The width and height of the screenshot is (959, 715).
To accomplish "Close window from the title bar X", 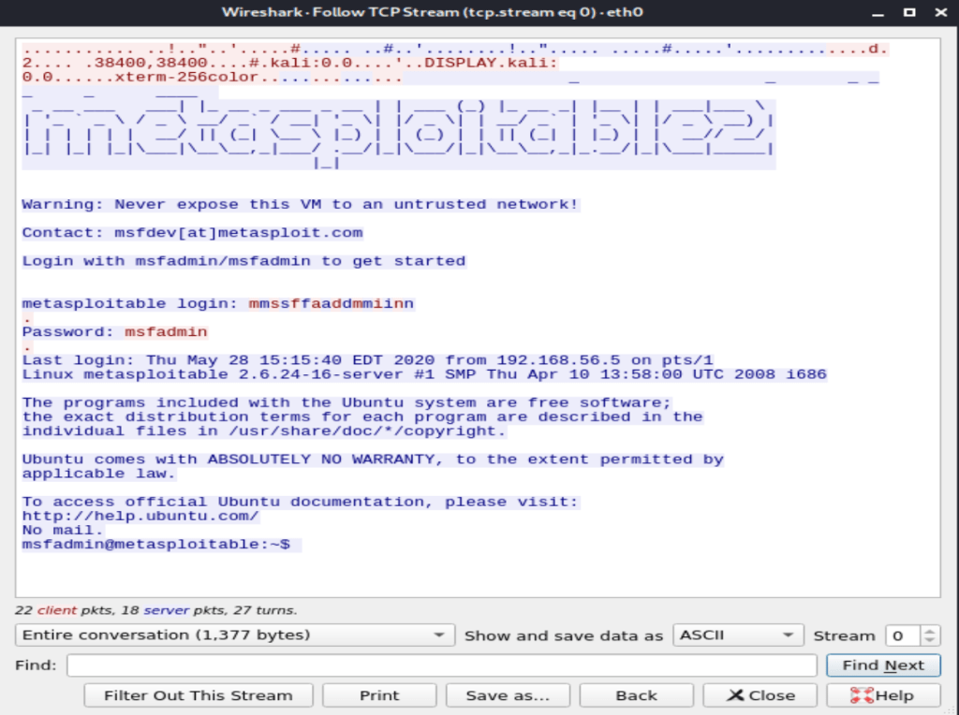I will point(940,12).
